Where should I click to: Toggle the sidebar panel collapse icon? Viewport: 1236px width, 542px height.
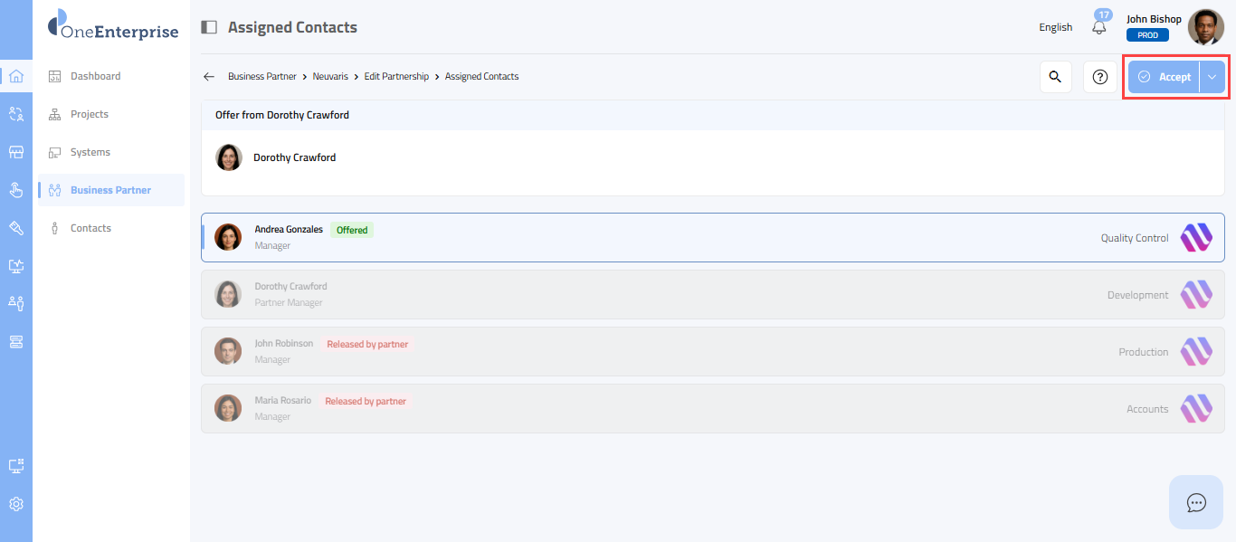209,27
